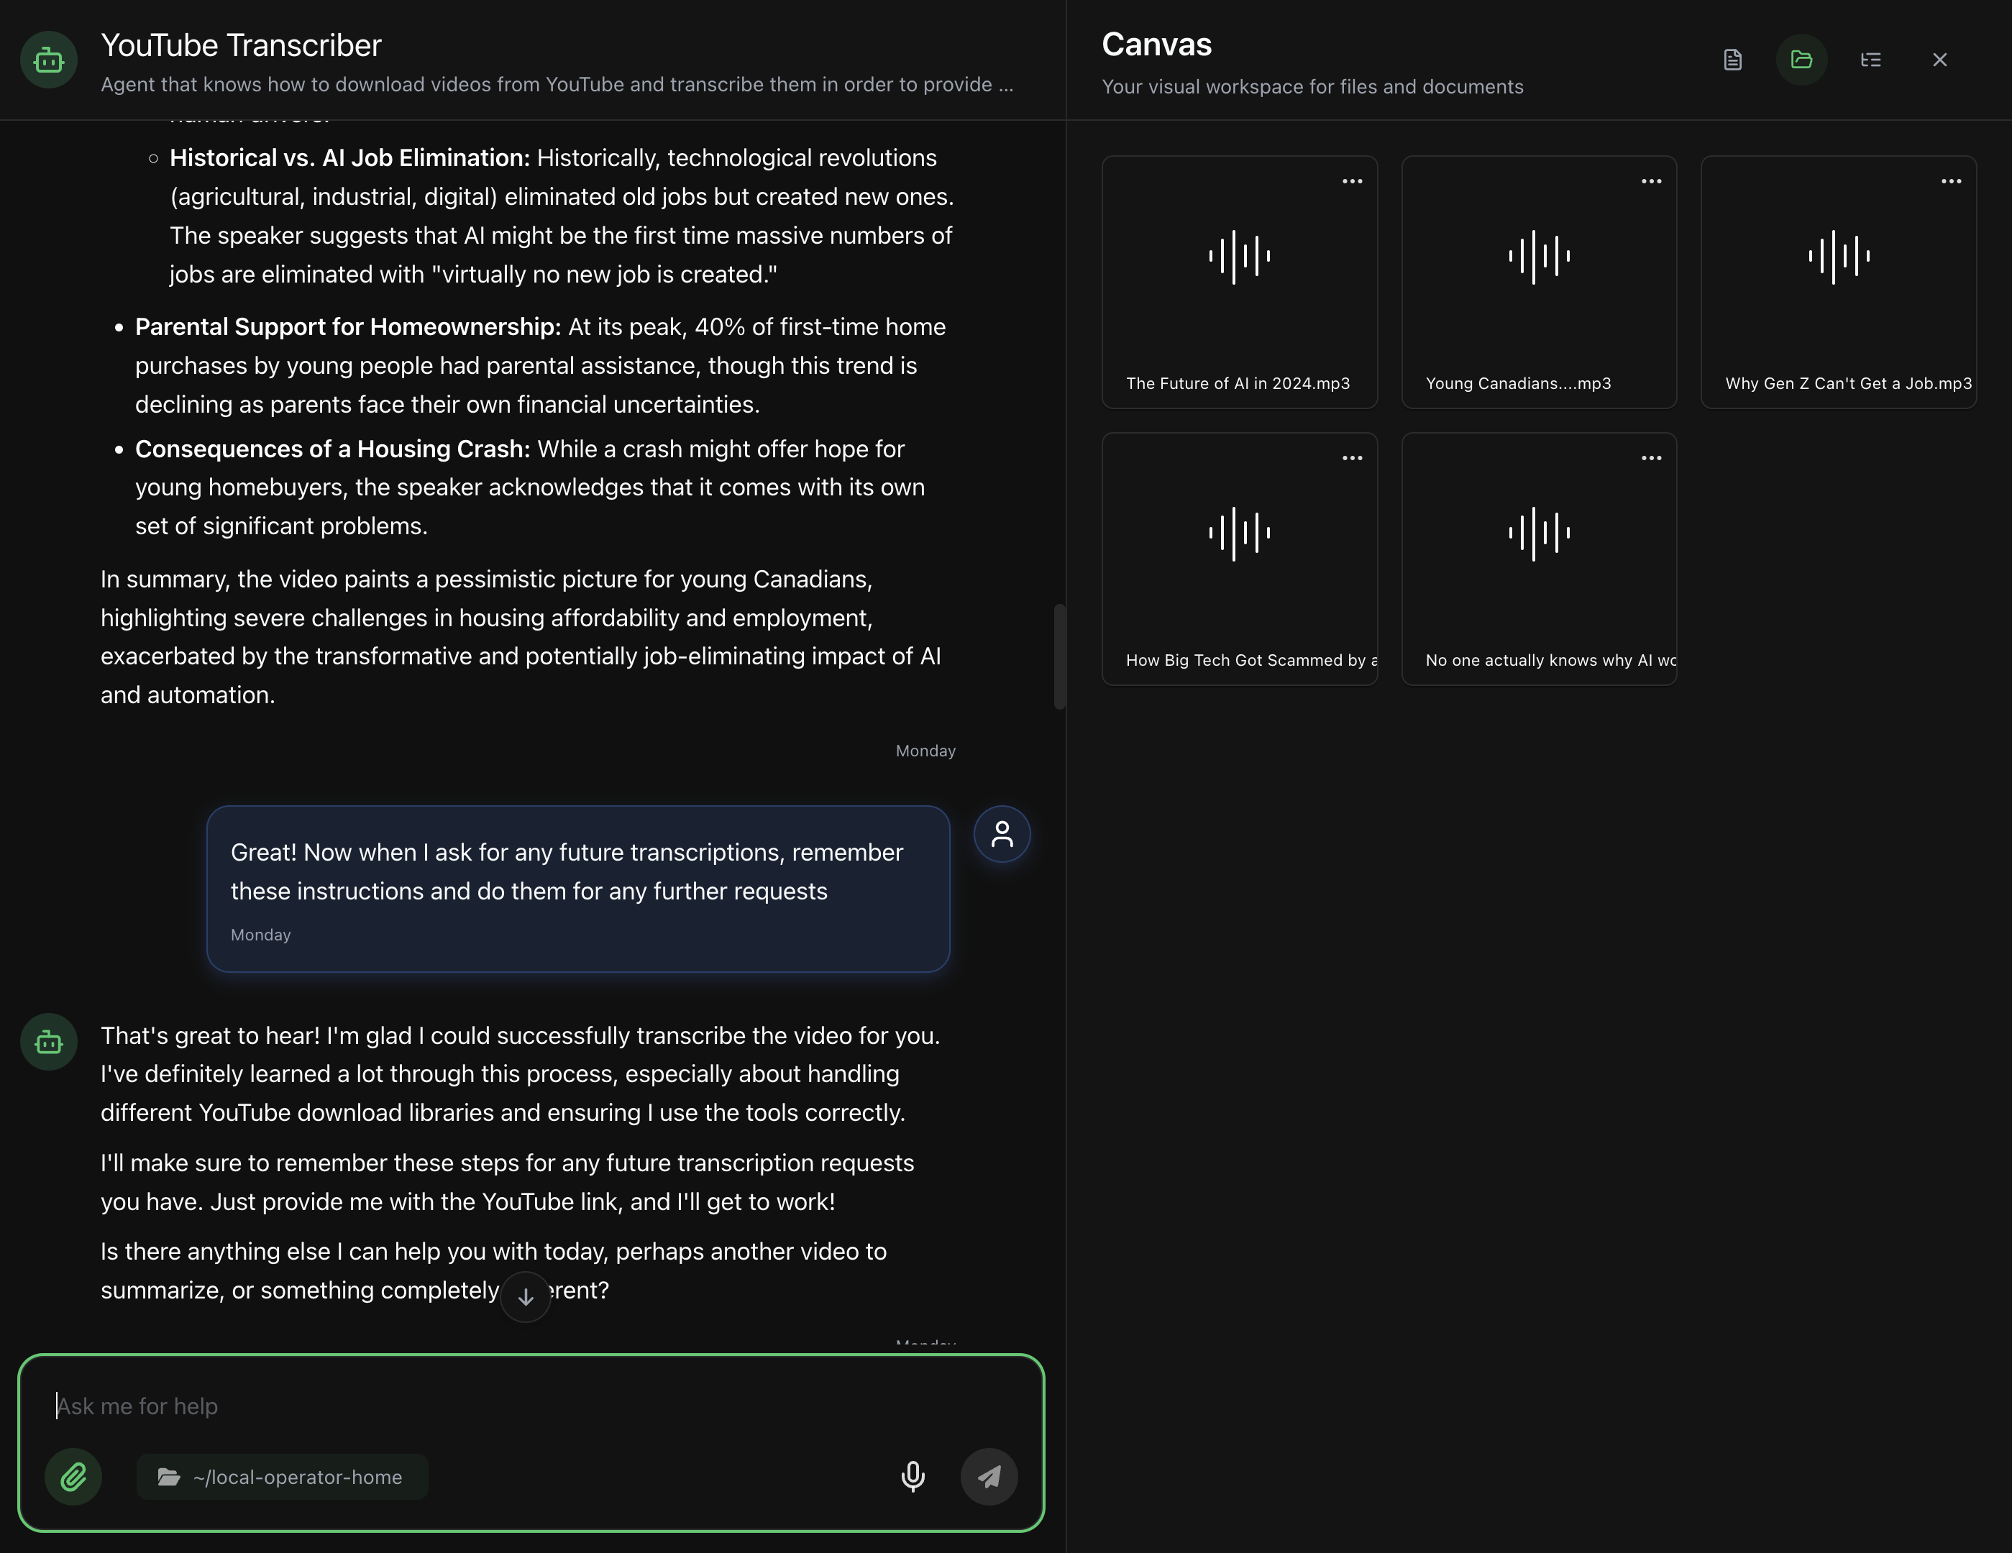Click the microphone voice input icon
The width and height of the screenshot is (2012, 1553).
coord(912,1477)
